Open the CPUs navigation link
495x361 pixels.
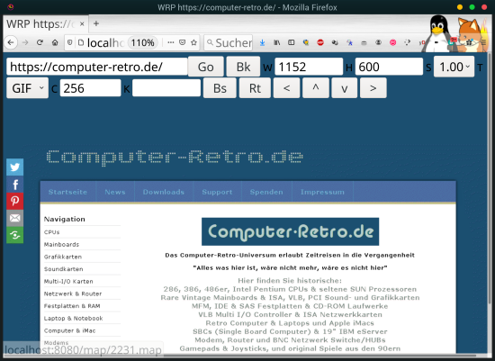(52, 232)
